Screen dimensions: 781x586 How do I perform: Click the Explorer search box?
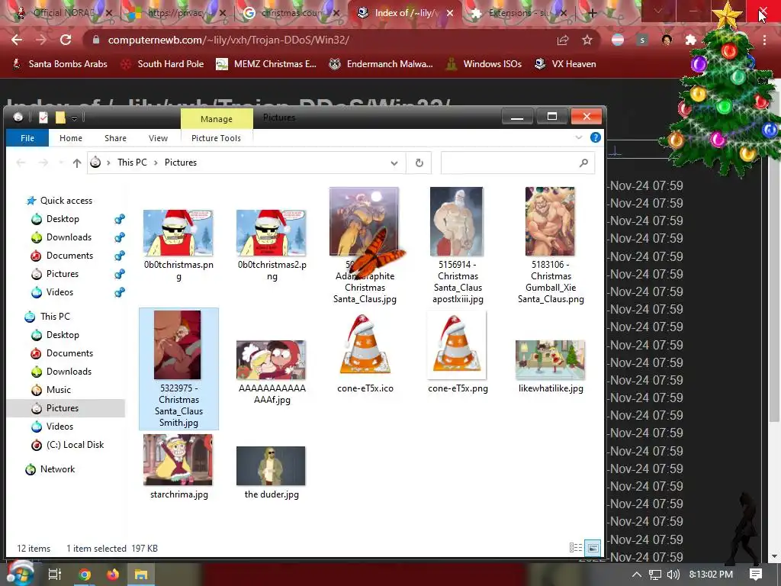coord(518,163)
